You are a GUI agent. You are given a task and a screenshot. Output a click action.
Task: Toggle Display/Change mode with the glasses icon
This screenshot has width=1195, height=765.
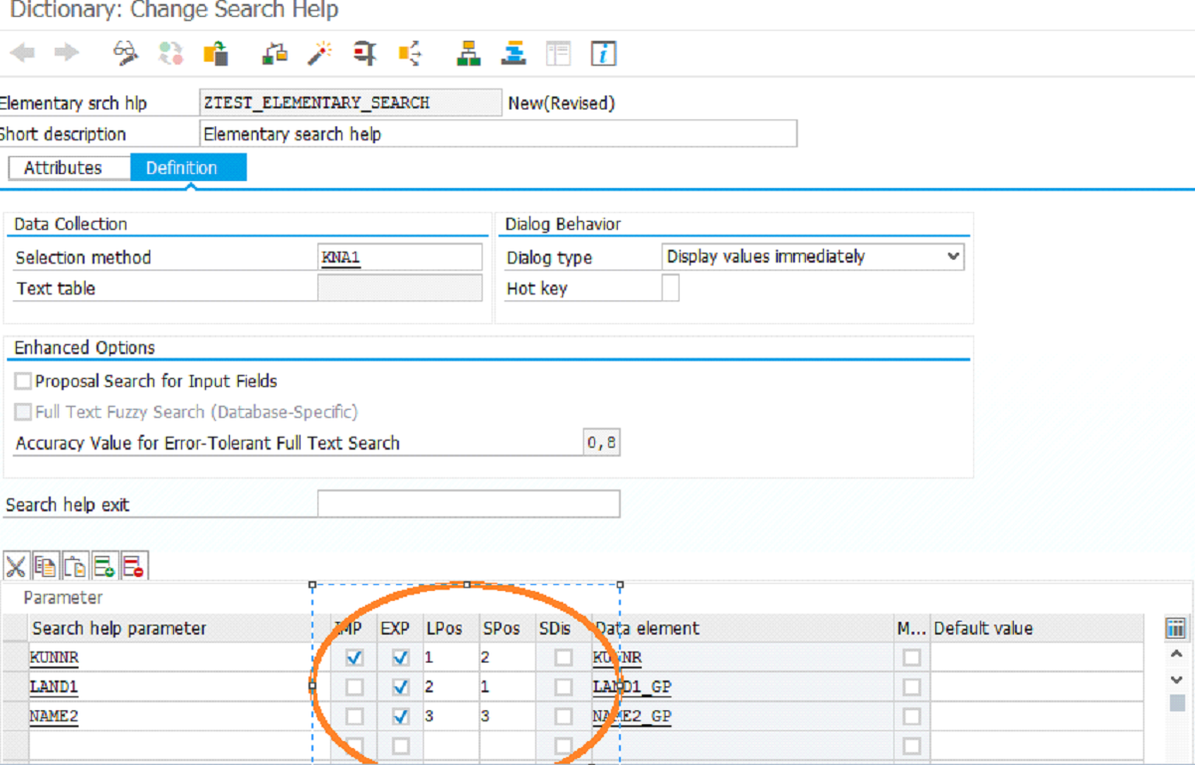(123, 53)
